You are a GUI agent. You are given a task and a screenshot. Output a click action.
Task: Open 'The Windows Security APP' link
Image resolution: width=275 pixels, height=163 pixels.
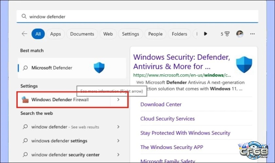pyautogui.click(x=172, y=147)
